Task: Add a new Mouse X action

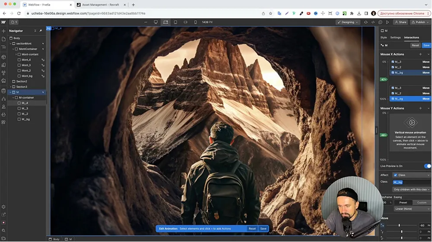Action: point(420,54)
